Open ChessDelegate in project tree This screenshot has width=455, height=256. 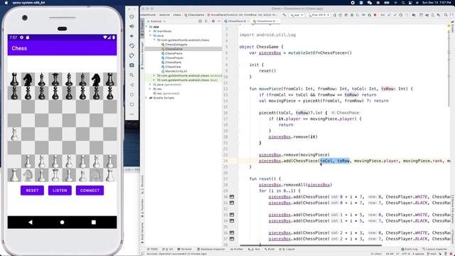[174, 44]
